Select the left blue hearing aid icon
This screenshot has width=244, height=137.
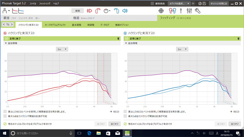coord(116,11)
